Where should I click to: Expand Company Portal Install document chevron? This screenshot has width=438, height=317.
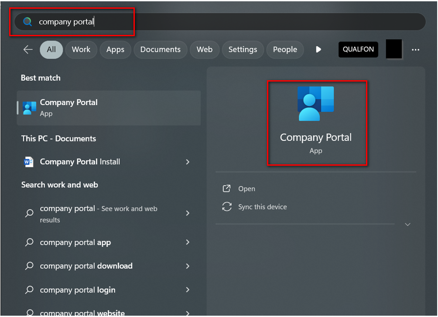(188, 162)
